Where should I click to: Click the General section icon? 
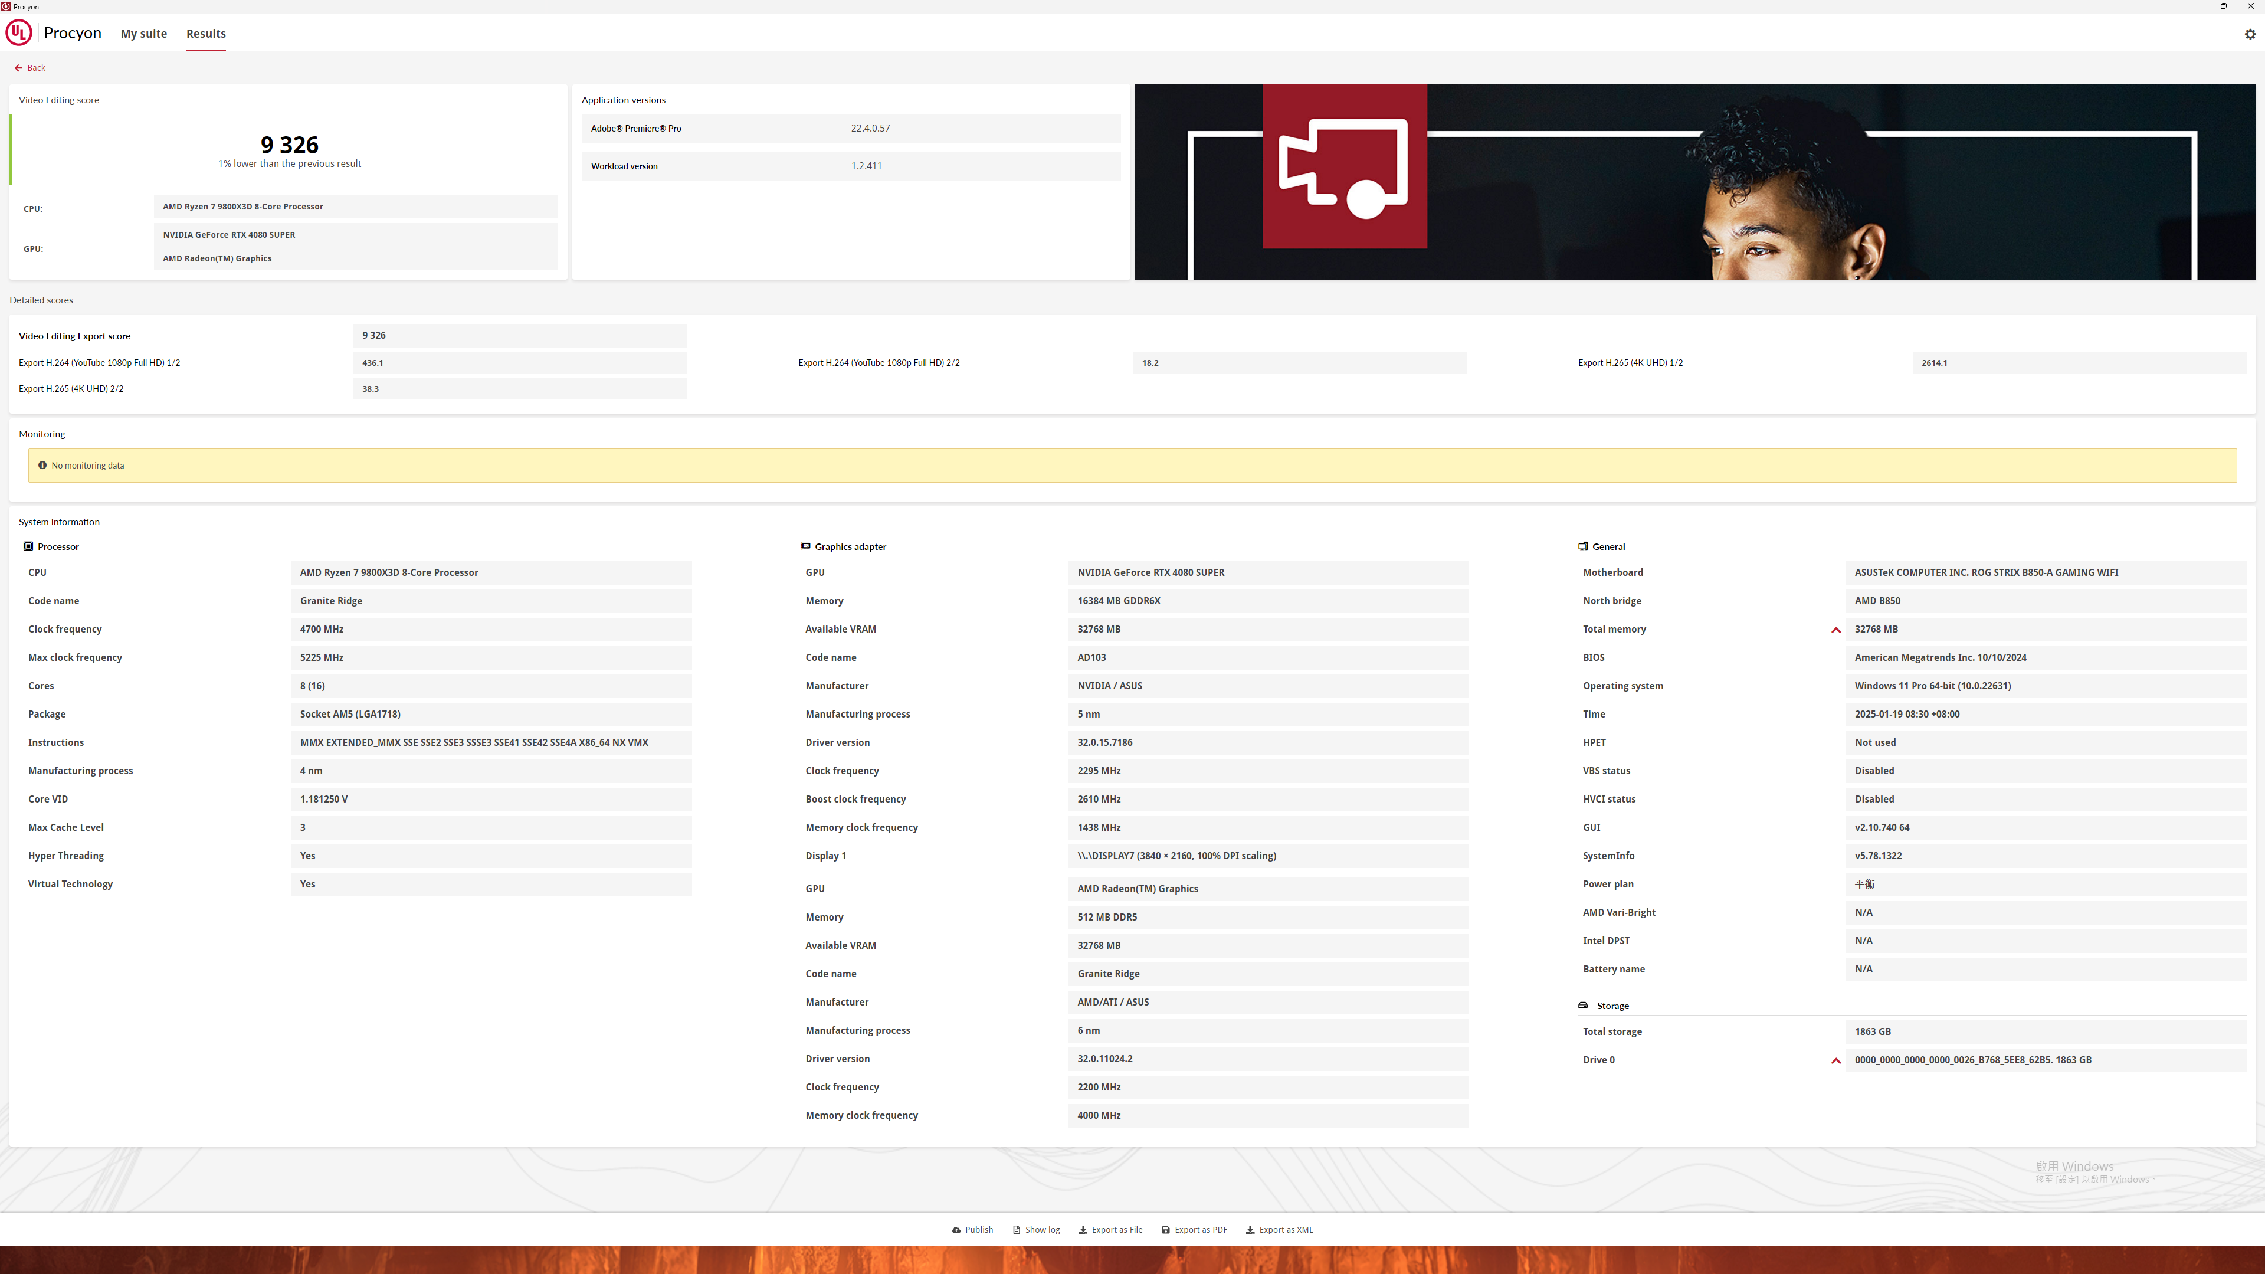tap(1583, 546)
